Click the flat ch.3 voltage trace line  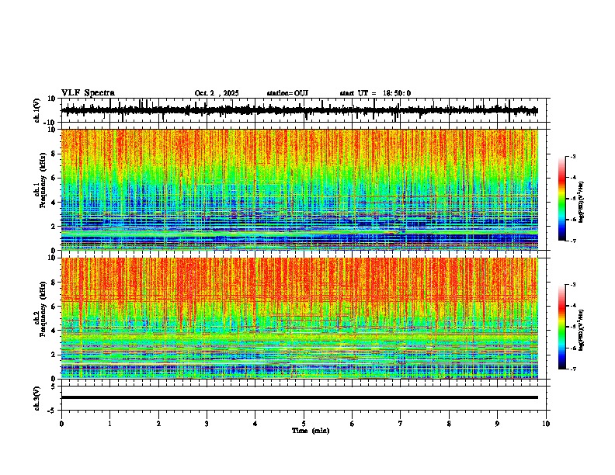click(x=299, y=397)
